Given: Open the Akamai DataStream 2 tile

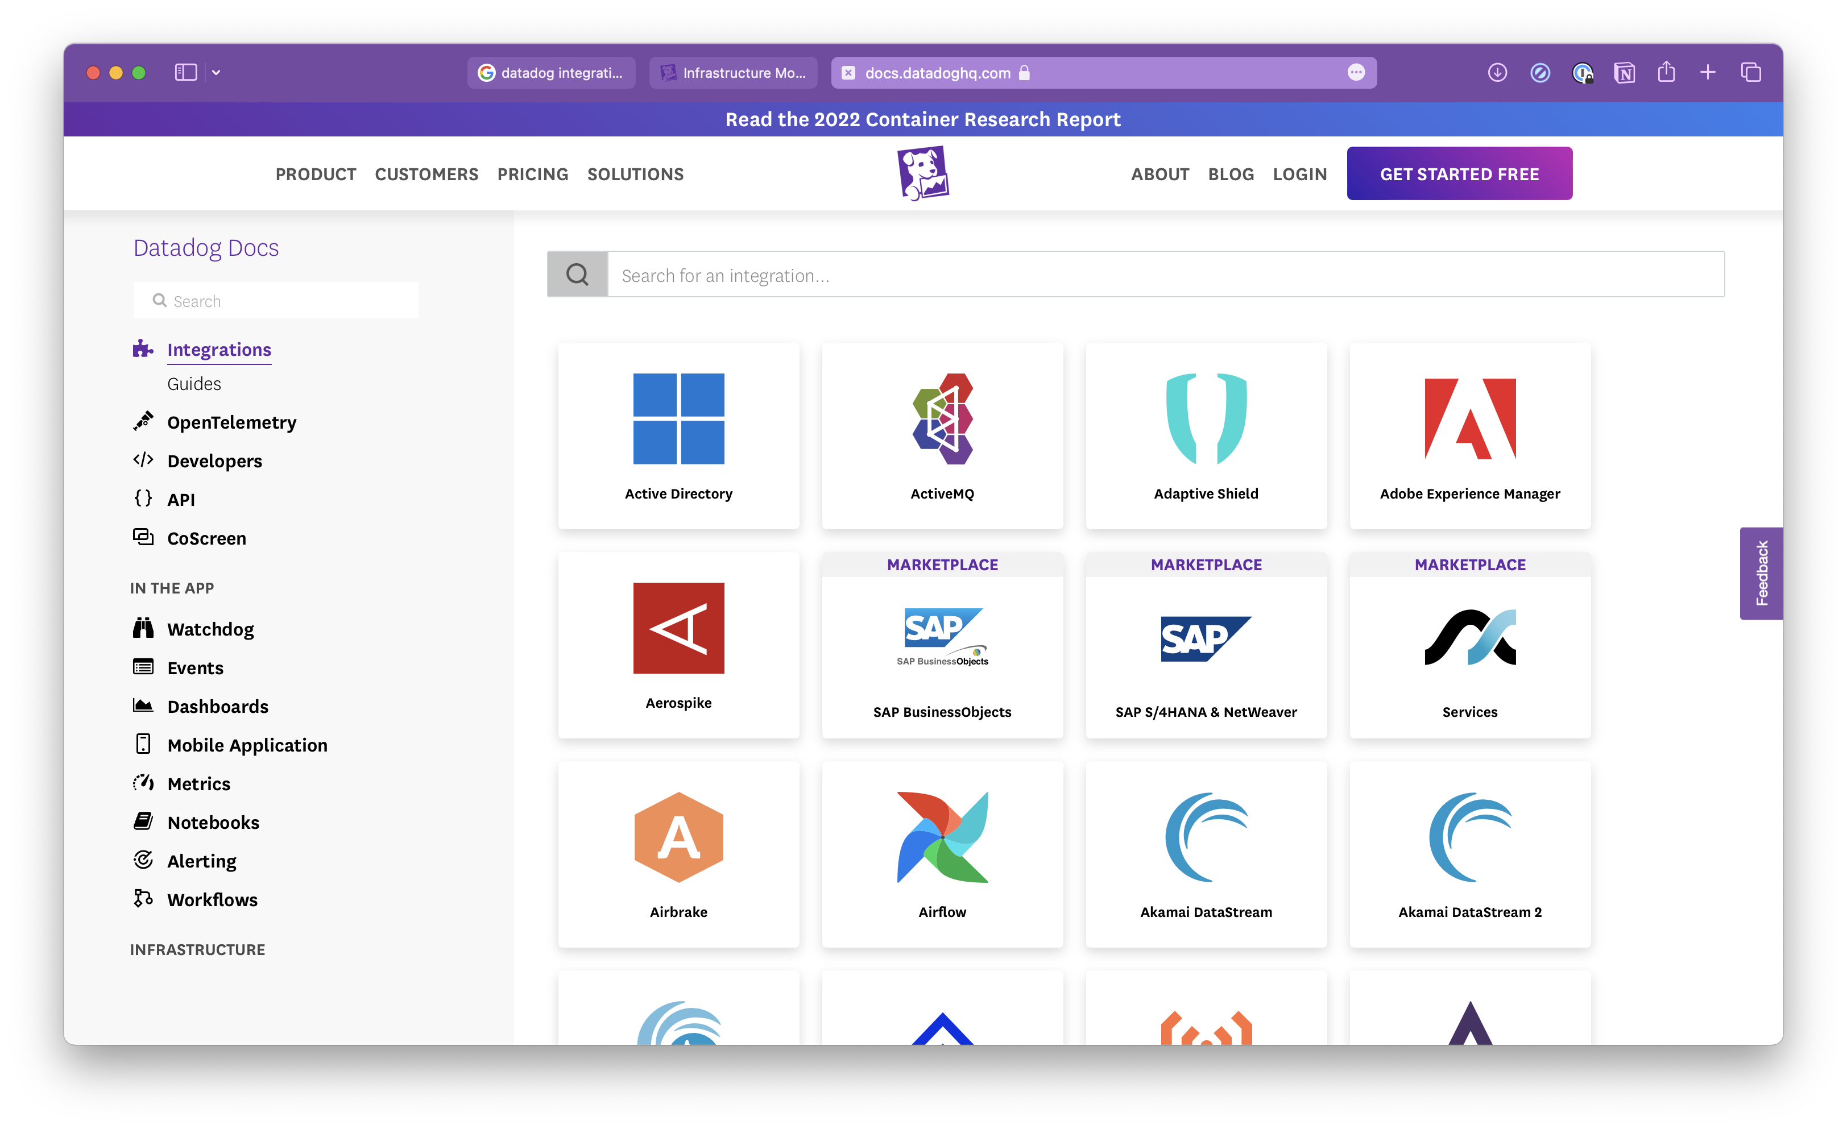Looking at the screenshot, I should (1470, 854).
